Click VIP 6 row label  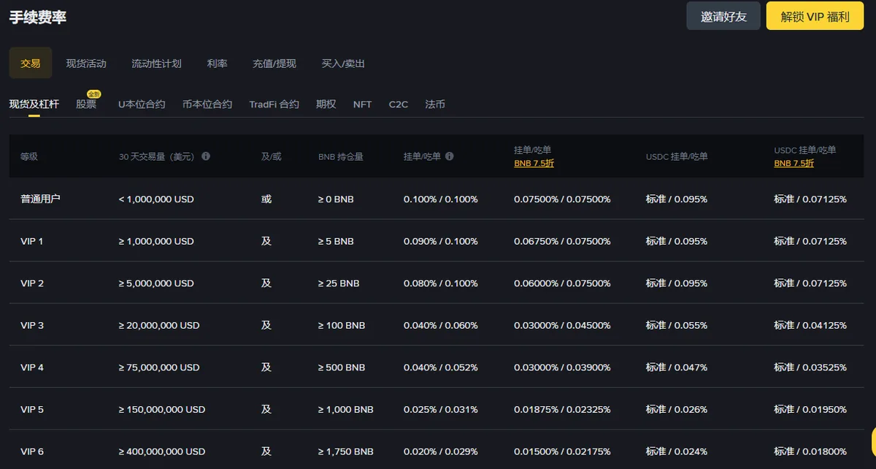32,451
